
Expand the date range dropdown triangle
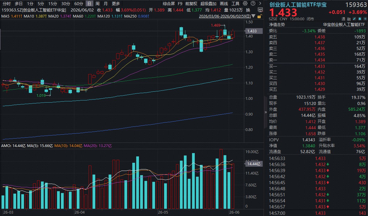254,16
